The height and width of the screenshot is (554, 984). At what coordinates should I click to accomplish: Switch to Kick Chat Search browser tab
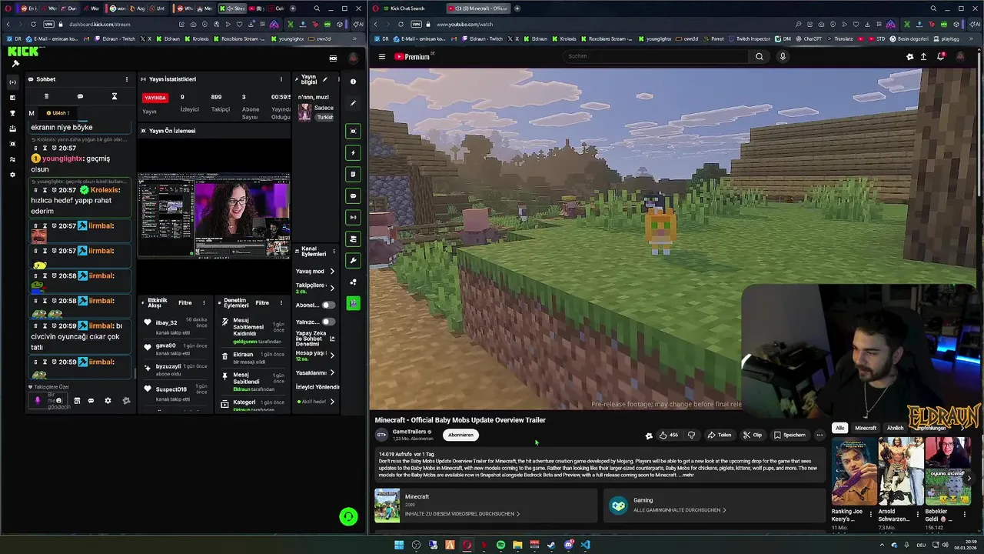[x=407, y=8]
